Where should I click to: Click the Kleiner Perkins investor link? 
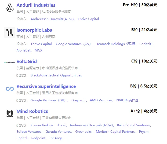pyautogui.click(x=42, y=125)
